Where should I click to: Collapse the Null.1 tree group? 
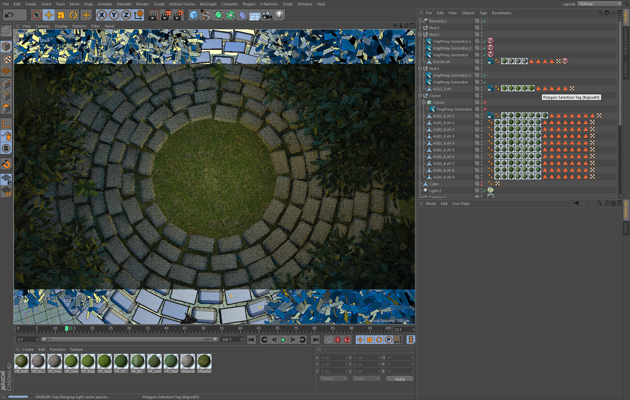tap(420, 69)
